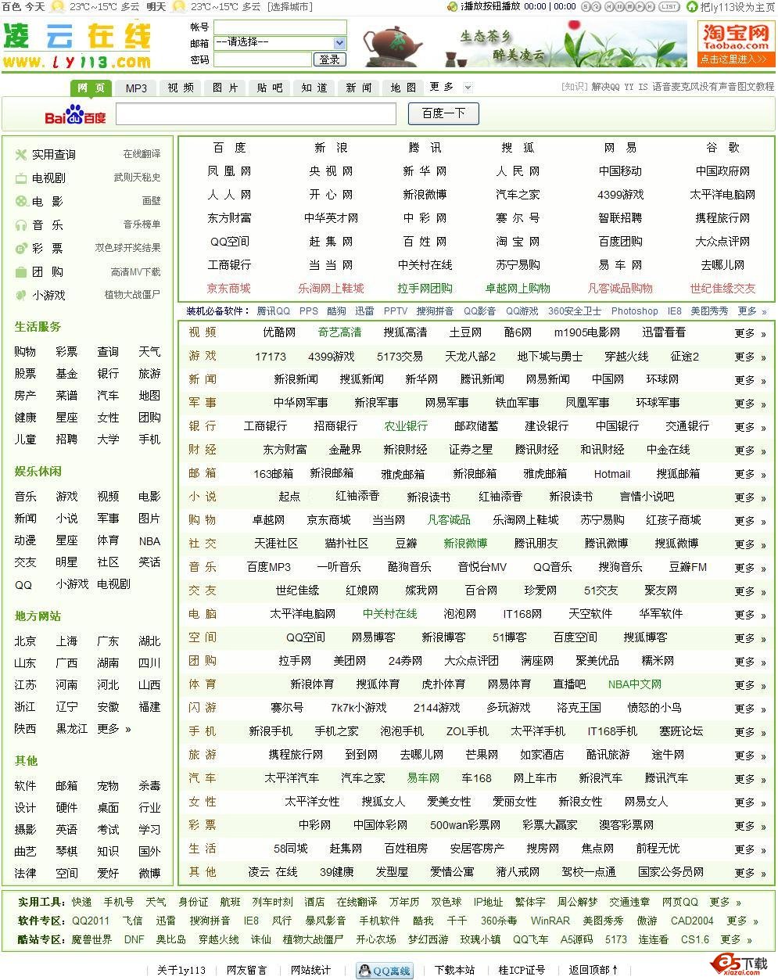Screen dimensions: 778x980
Task: Expand 更多 in the 实用工具 row
Action: (725, 902)
